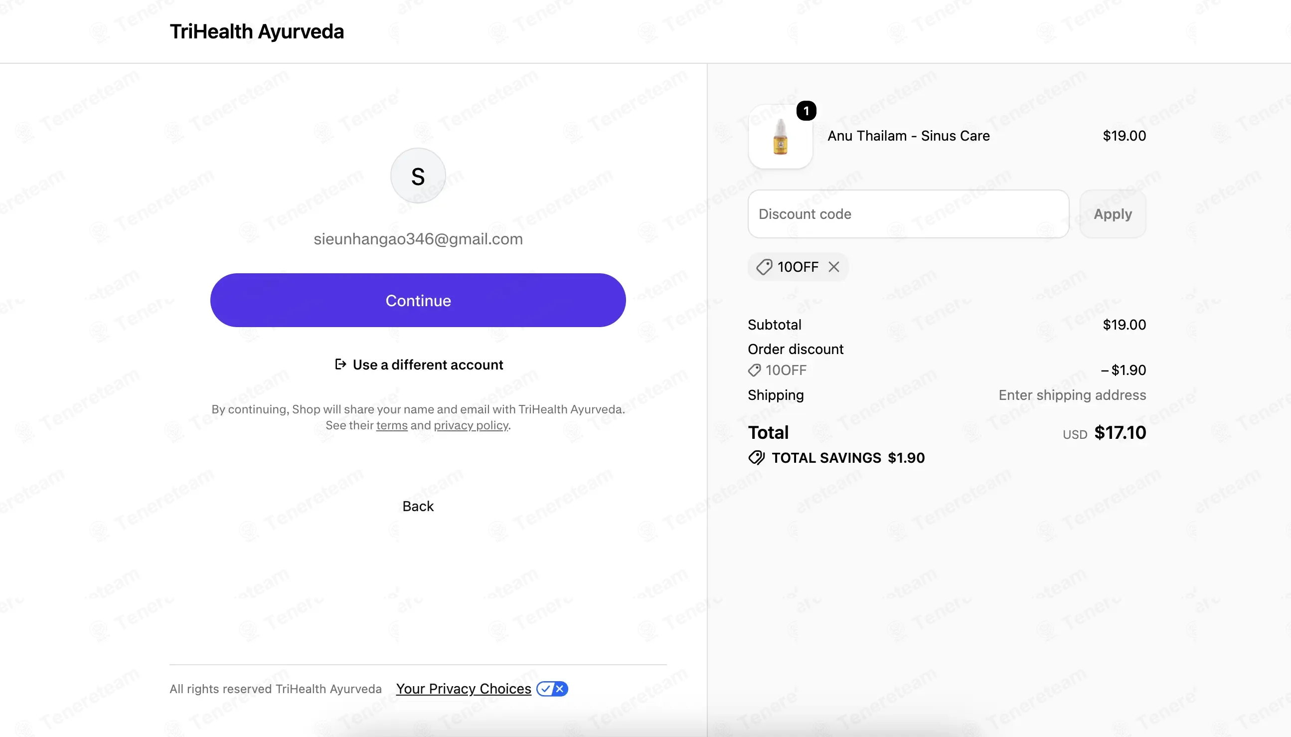
Task: Continue with the Shop account
Action: point(418,300)
